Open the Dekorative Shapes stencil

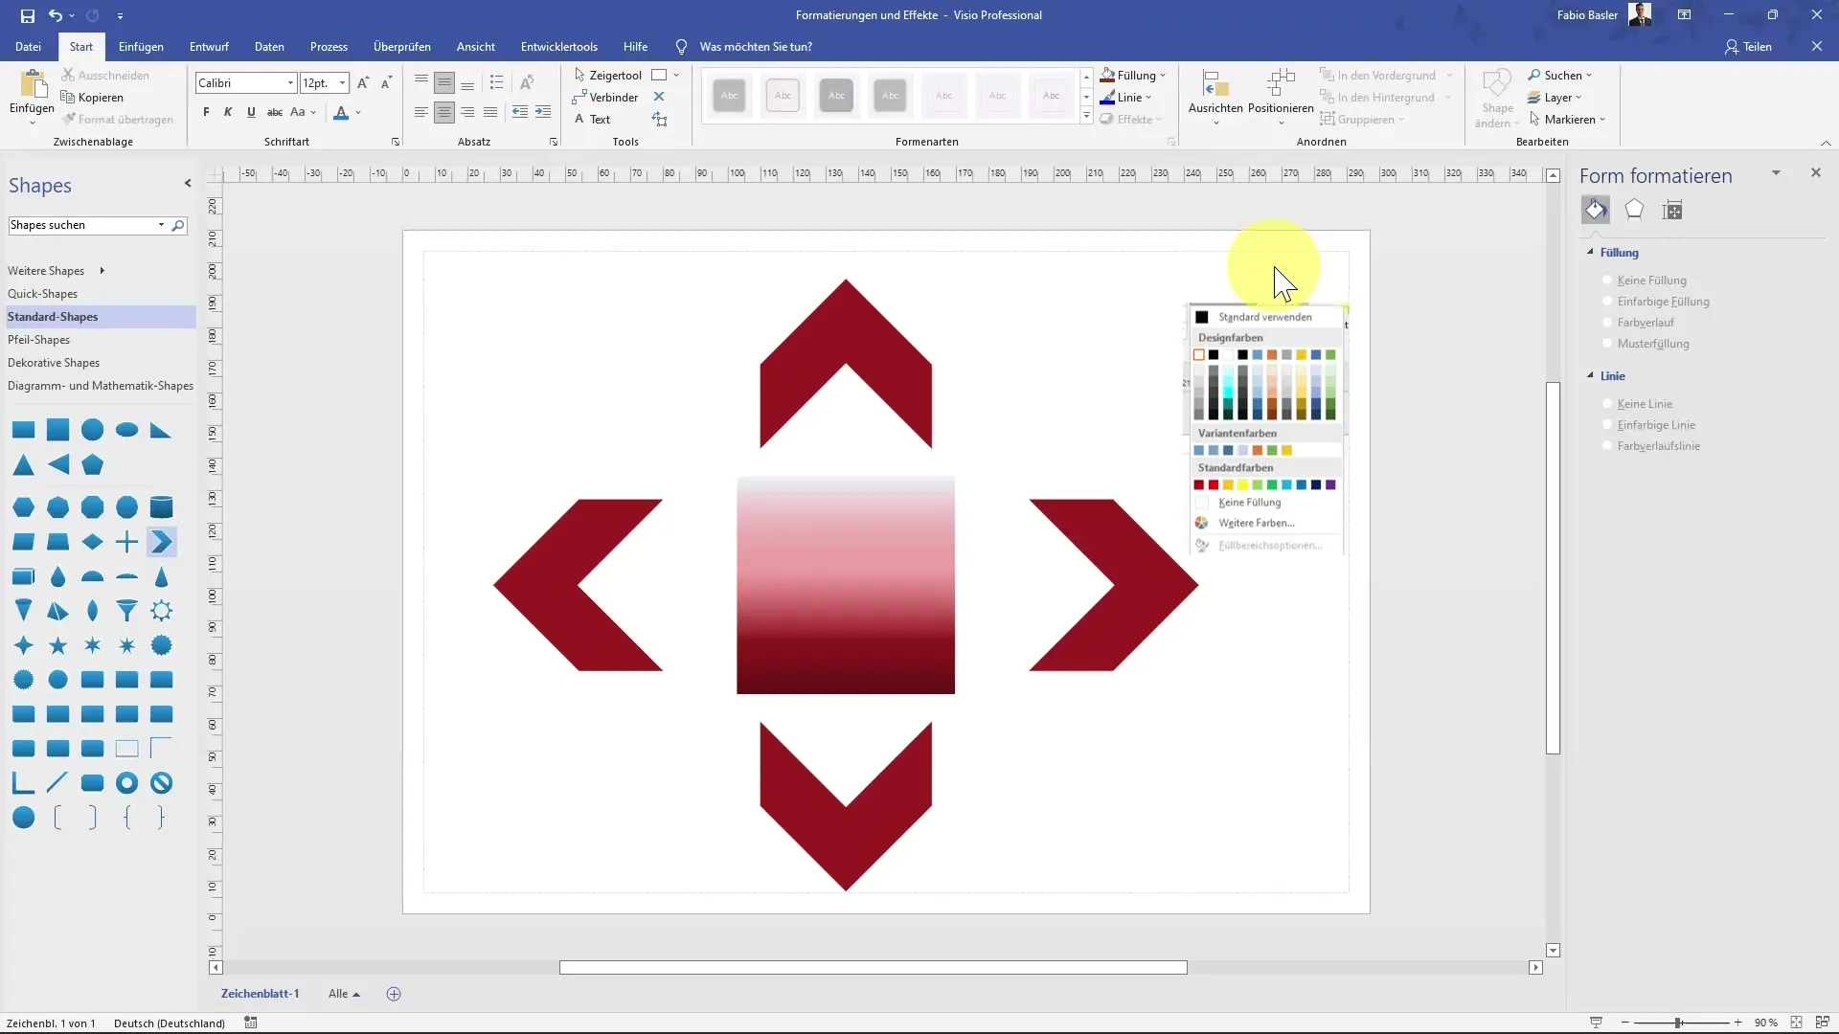tap(54, 363)
